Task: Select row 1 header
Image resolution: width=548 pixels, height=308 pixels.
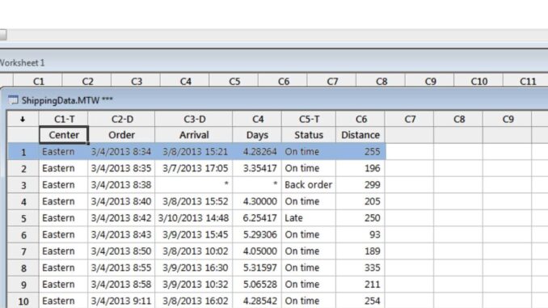Action: pyautogui.click(x=23, y=152)
